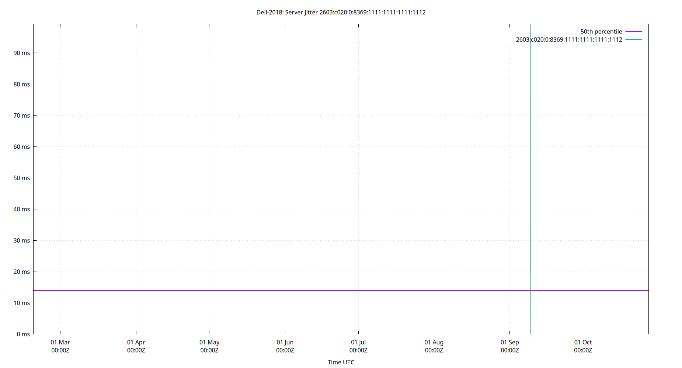The height and width of the screenshot is (368, 682).
Task: Click the 50th percentile legend line sample
Action: 633,31
